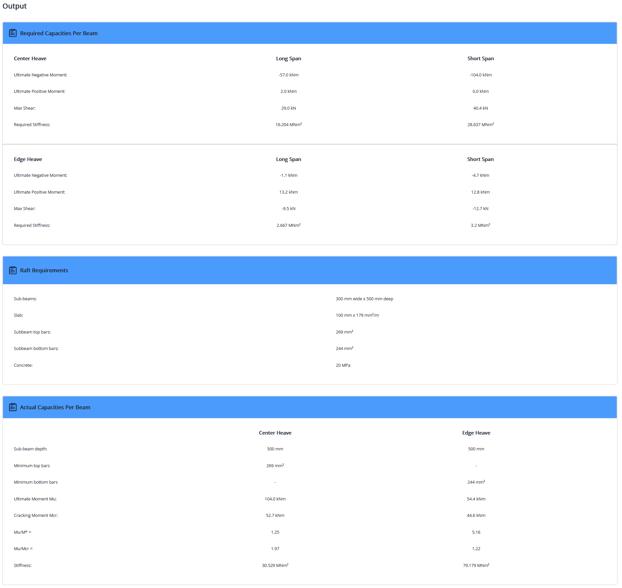The height and width of the screenshot is (588, 622).
Task: Select the Required Capacities Per Beam header title
Action: [x=59, y=33]
